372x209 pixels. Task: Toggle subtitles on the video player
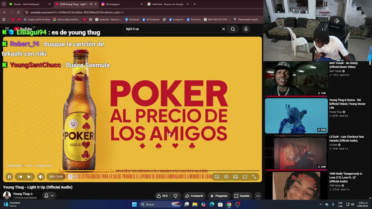217,176
